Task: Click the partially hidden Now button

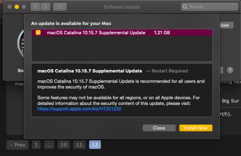Action: [227, 25]
